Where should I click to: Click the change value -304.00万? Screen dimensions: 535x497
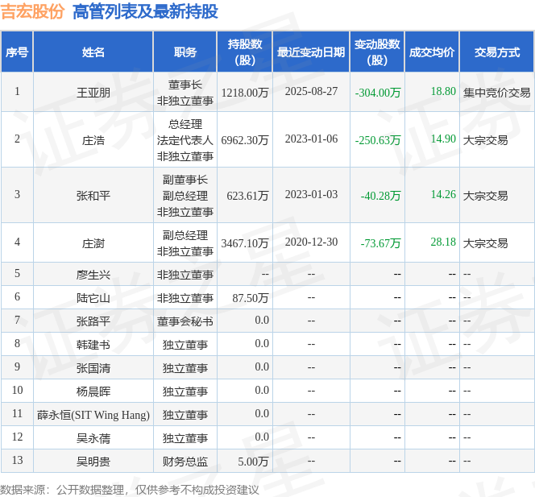pos(378,93)
